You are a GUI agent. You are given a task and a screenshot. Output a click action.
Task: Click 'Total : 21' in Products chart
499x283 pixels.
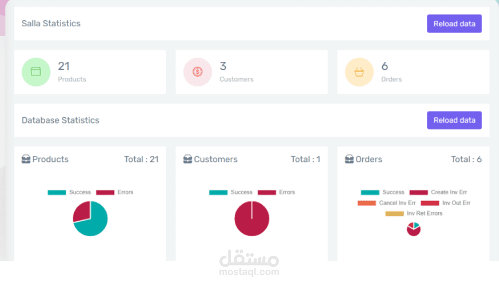pos(141,159)
